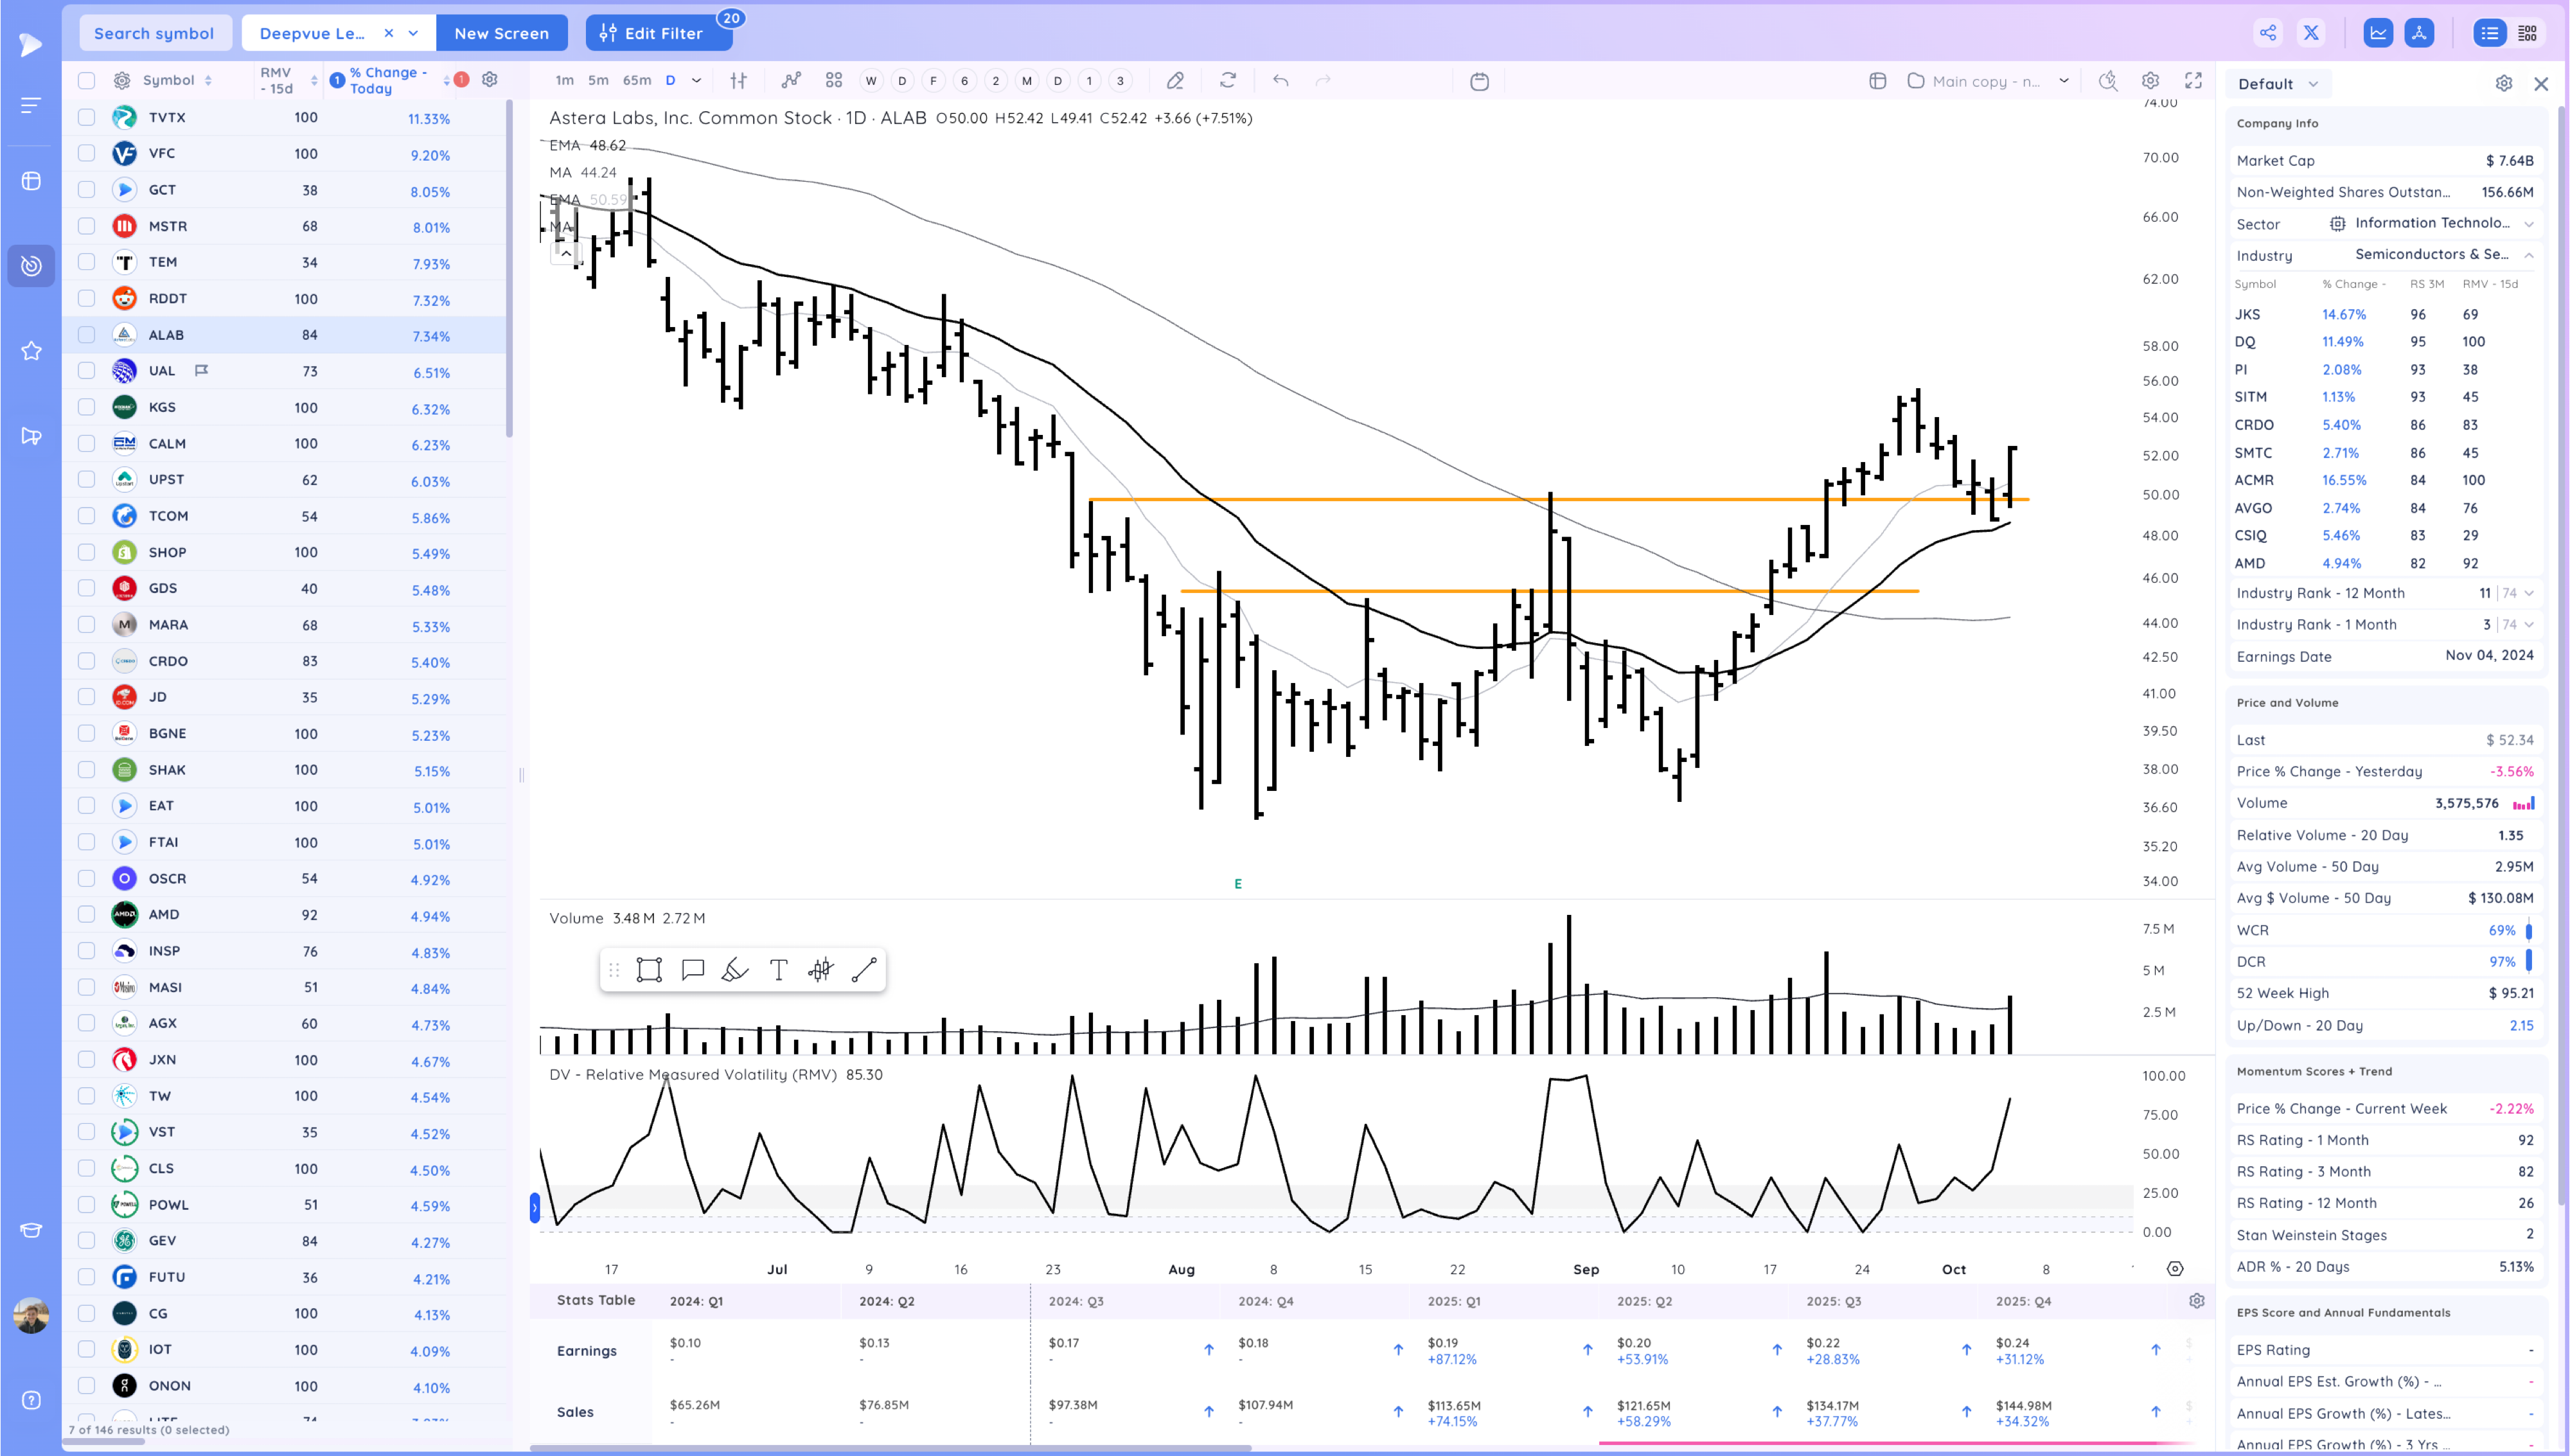Viewport: 2570px width, 1456px height.
Task: Open Edit Filter settings
Action: pyautogui.click(x=658, y=32)
